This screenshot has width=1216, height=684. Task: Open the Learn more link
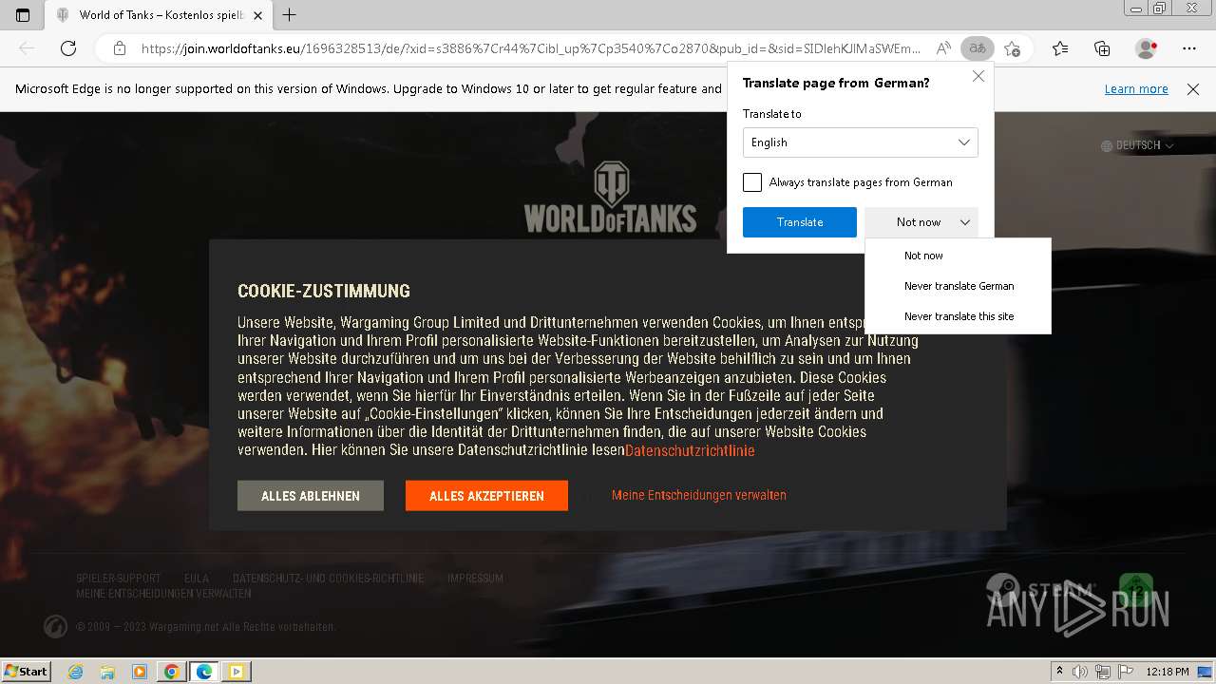(1136, 88)
